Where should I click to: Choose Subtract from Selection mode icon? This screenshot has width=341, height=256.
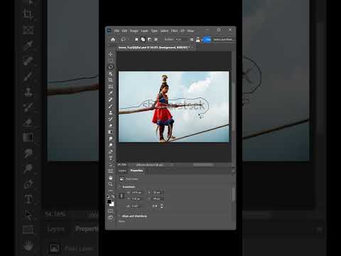pos(150,40)
